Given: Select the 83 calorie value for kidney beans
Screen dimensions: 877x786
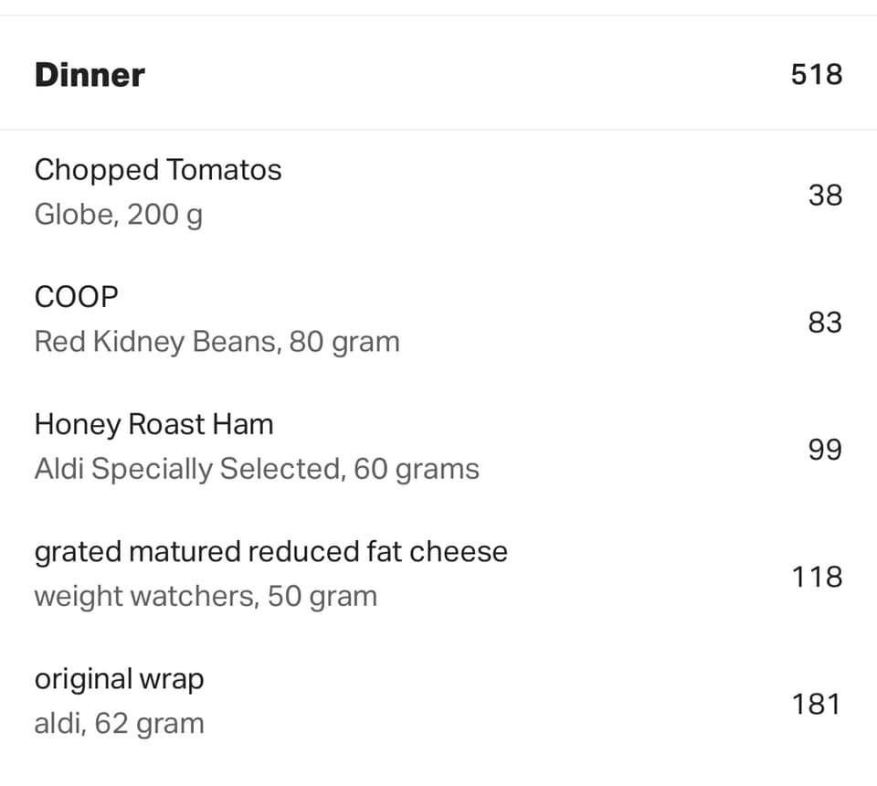Looking at the screenshot, I should [x=825, y=323].
